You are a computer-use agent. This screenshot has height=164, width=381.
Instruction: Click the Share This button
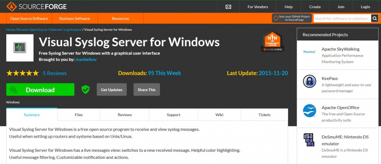pos(147,89)
